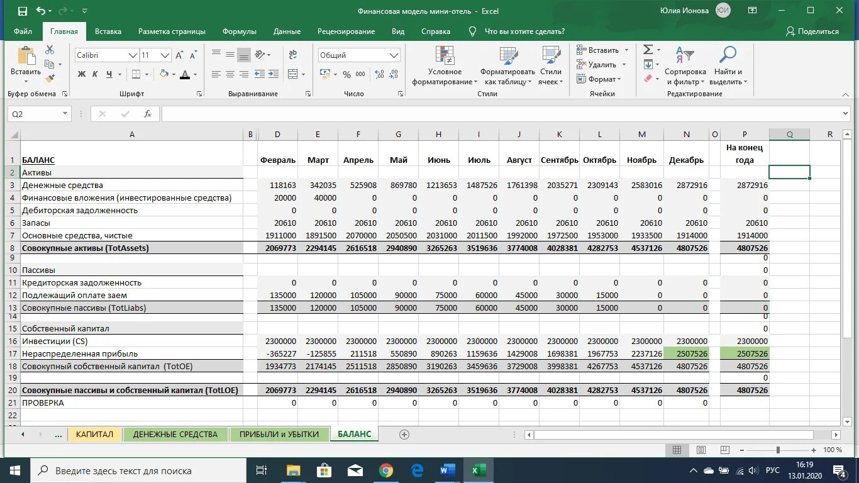This screenshot has height=483, width=859.
Task: Click increase decimal places icon
Action: (x=379, y=74)
